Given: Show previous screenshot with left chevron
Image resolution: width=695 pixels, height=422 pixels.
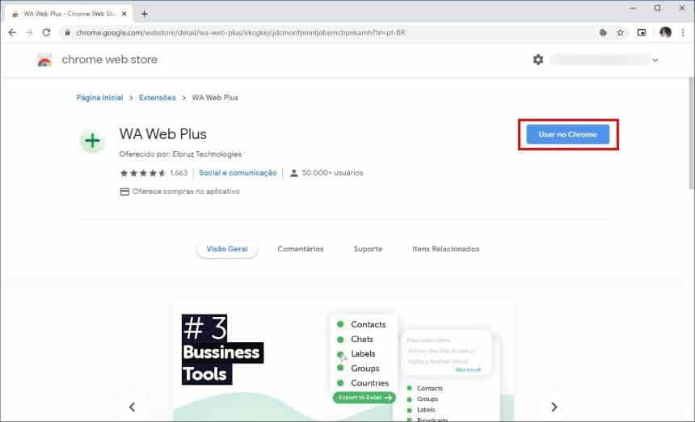Looking at the screenshot, I should click(x=132, y=407).
